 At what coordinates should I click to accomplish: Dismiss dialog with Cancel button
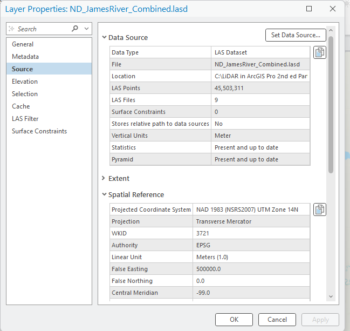pos(277,320)
